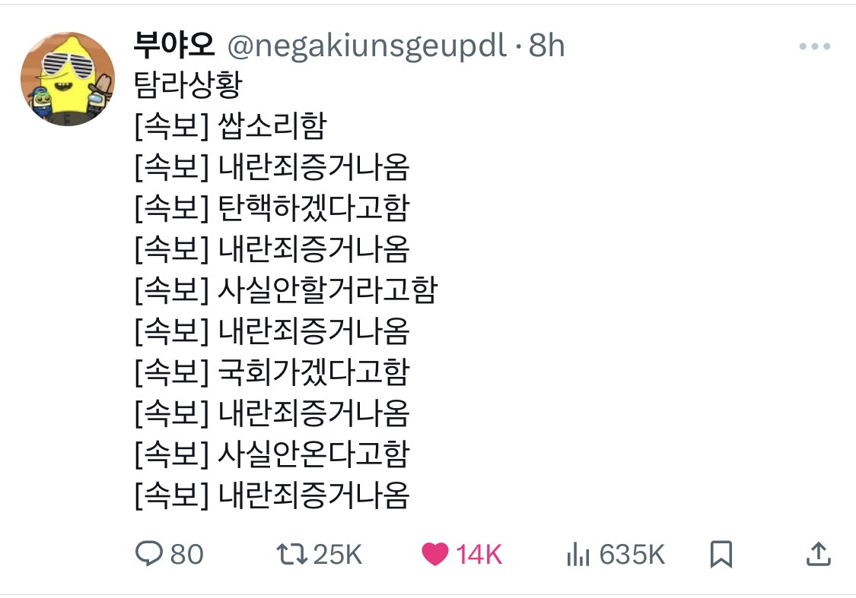Click the line [속보] 국회가겠다고함
Viewport: 856px width, 598px height.
pos(272,372)
